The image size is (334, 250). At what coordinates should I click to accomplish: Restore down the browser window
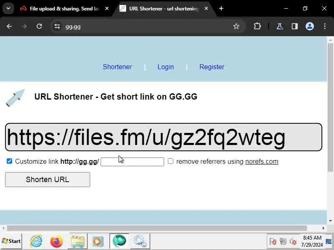point(305,8)
